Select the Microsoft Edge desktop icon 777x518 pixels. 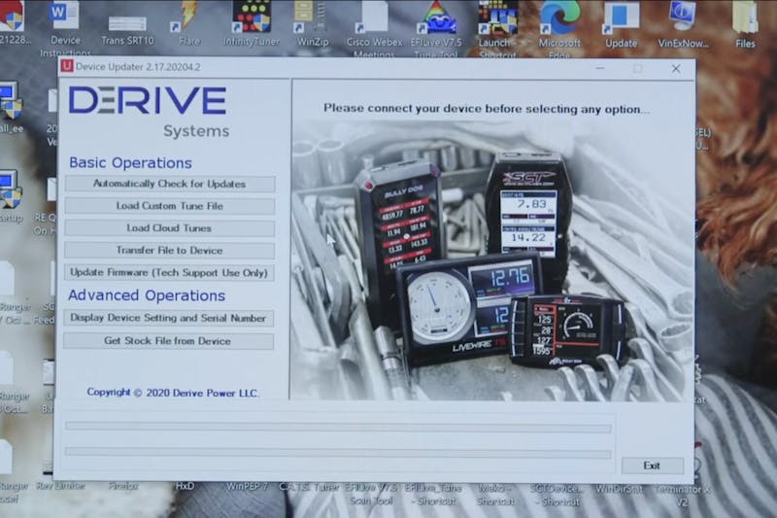[560, 17]
